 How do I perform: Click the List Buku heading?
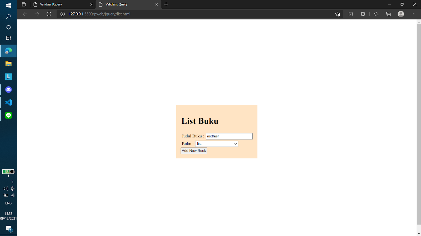click(200, 121)
